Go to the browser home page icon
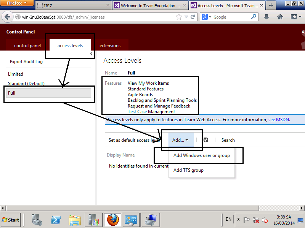The height and width of the screenshot is (228, 305). click(x=280, y=17)
